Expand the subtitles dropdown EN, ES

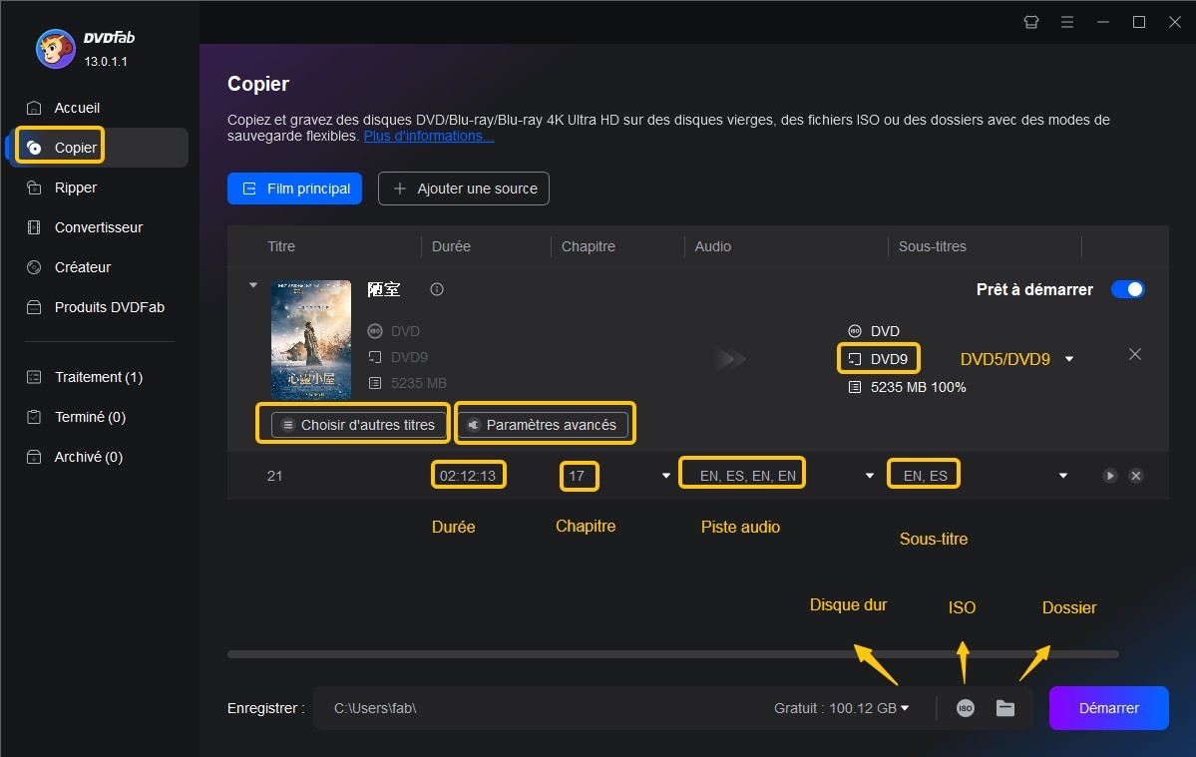point(1063,476)
